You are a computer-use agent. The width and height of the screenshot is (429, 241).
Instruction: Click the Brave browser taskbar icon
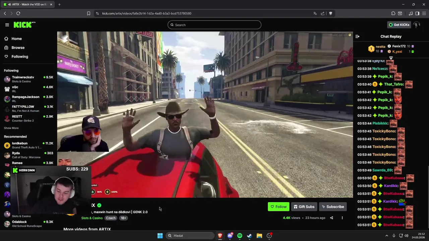click(220, 236)
